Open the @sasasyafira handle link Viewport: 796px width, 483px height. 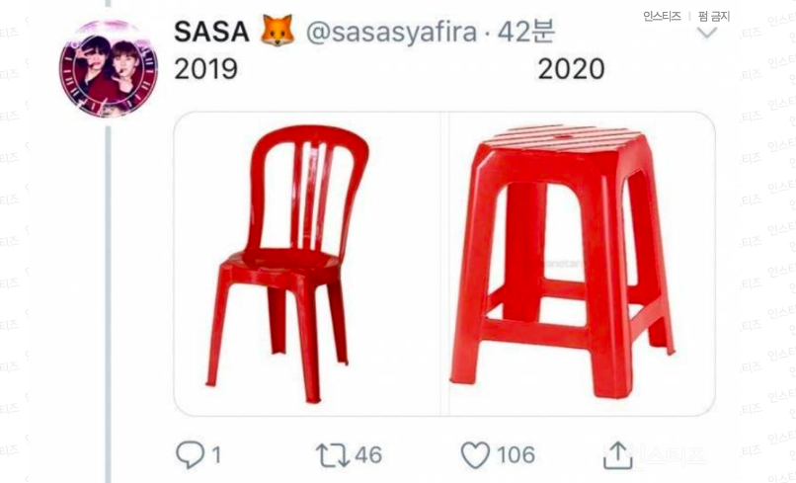pyautogui.click(x=391, y=32)
